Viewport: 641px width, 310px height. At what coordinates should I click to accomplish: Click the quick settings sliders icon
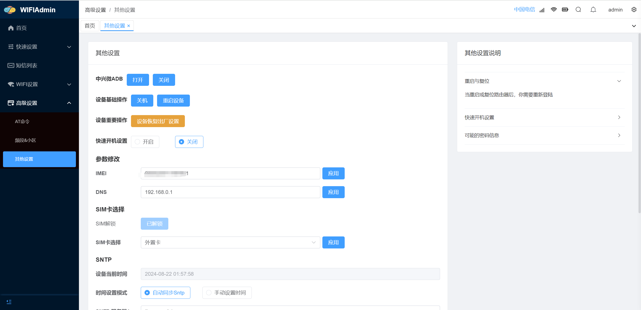point(11,47)
